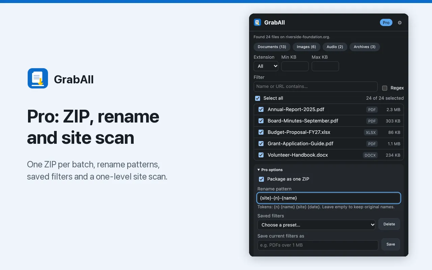This screenshot has width=432, height=270.
Task: Focus the Max KB field
Action: (x=325, y=66)
